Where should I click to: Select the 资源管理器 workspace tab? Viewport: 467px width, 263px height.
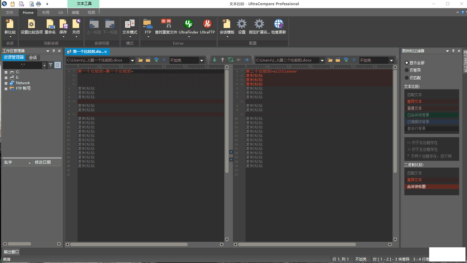click(14, 57)
